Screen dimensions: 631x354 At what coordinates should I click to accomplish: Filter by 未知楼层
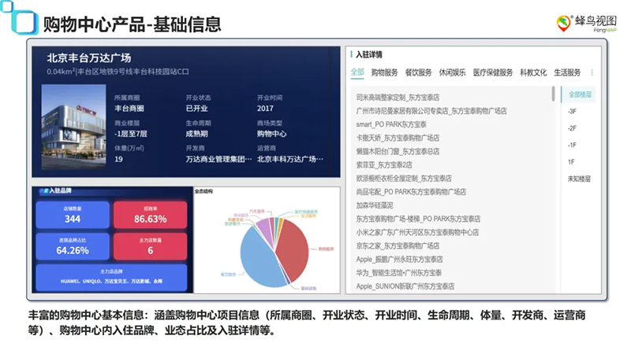(579, 179)
